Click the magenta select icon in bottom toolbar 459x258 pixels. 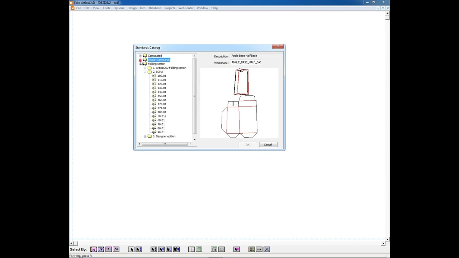pyautogui.click(x=237, y=249)
